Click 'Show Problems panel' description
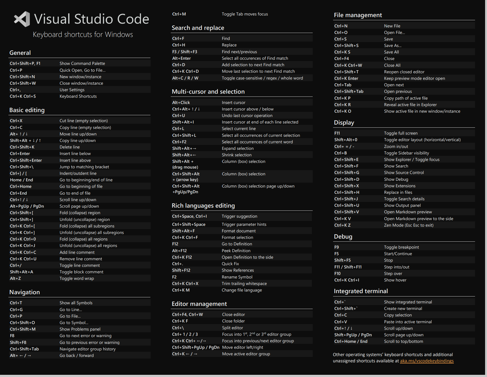 [x=80, y=329]
